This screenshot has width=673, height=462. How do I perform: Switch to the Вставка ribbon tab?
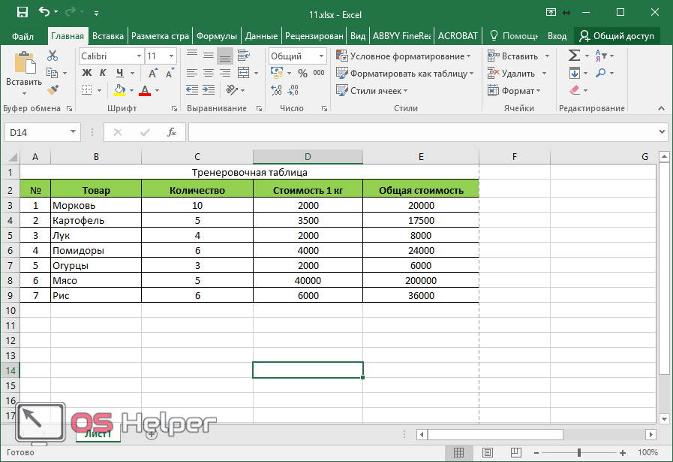click(x=108, y=35)
